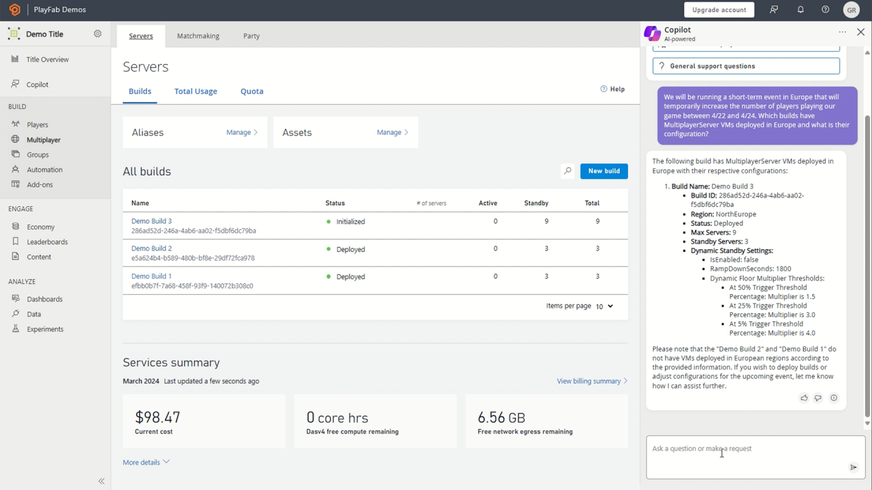This screenshot has height=490, width=872.
Task: Click the Leaderboards sidebar icon
Action: 15,242
